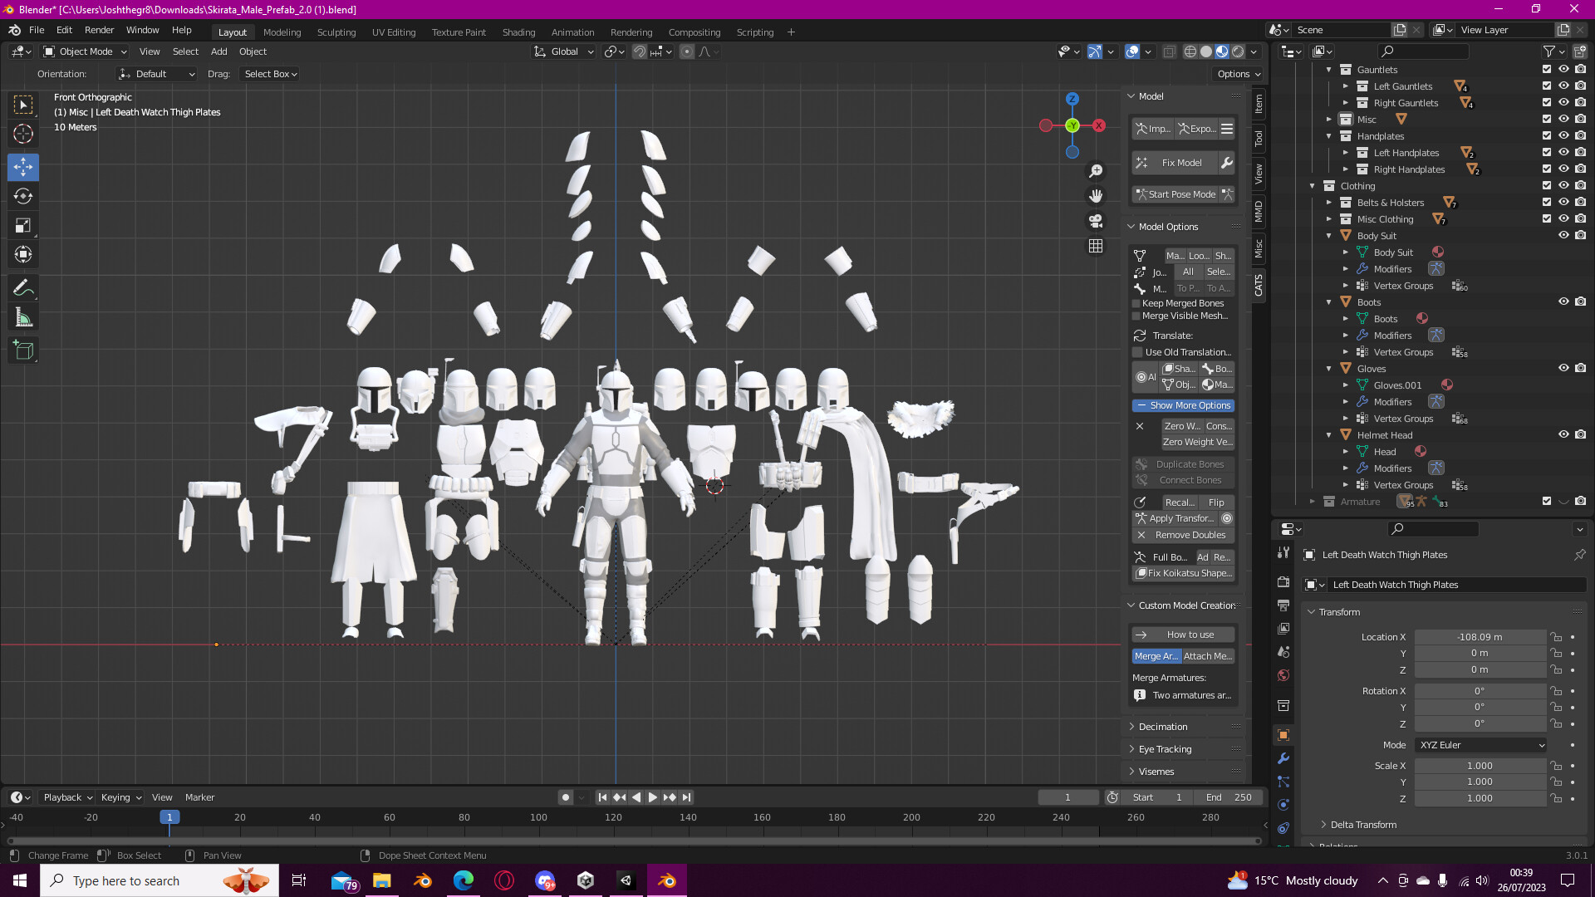Switch viewport to rendered shading mode
The height and width of the screenshot is (897, 1595).
1237,51
